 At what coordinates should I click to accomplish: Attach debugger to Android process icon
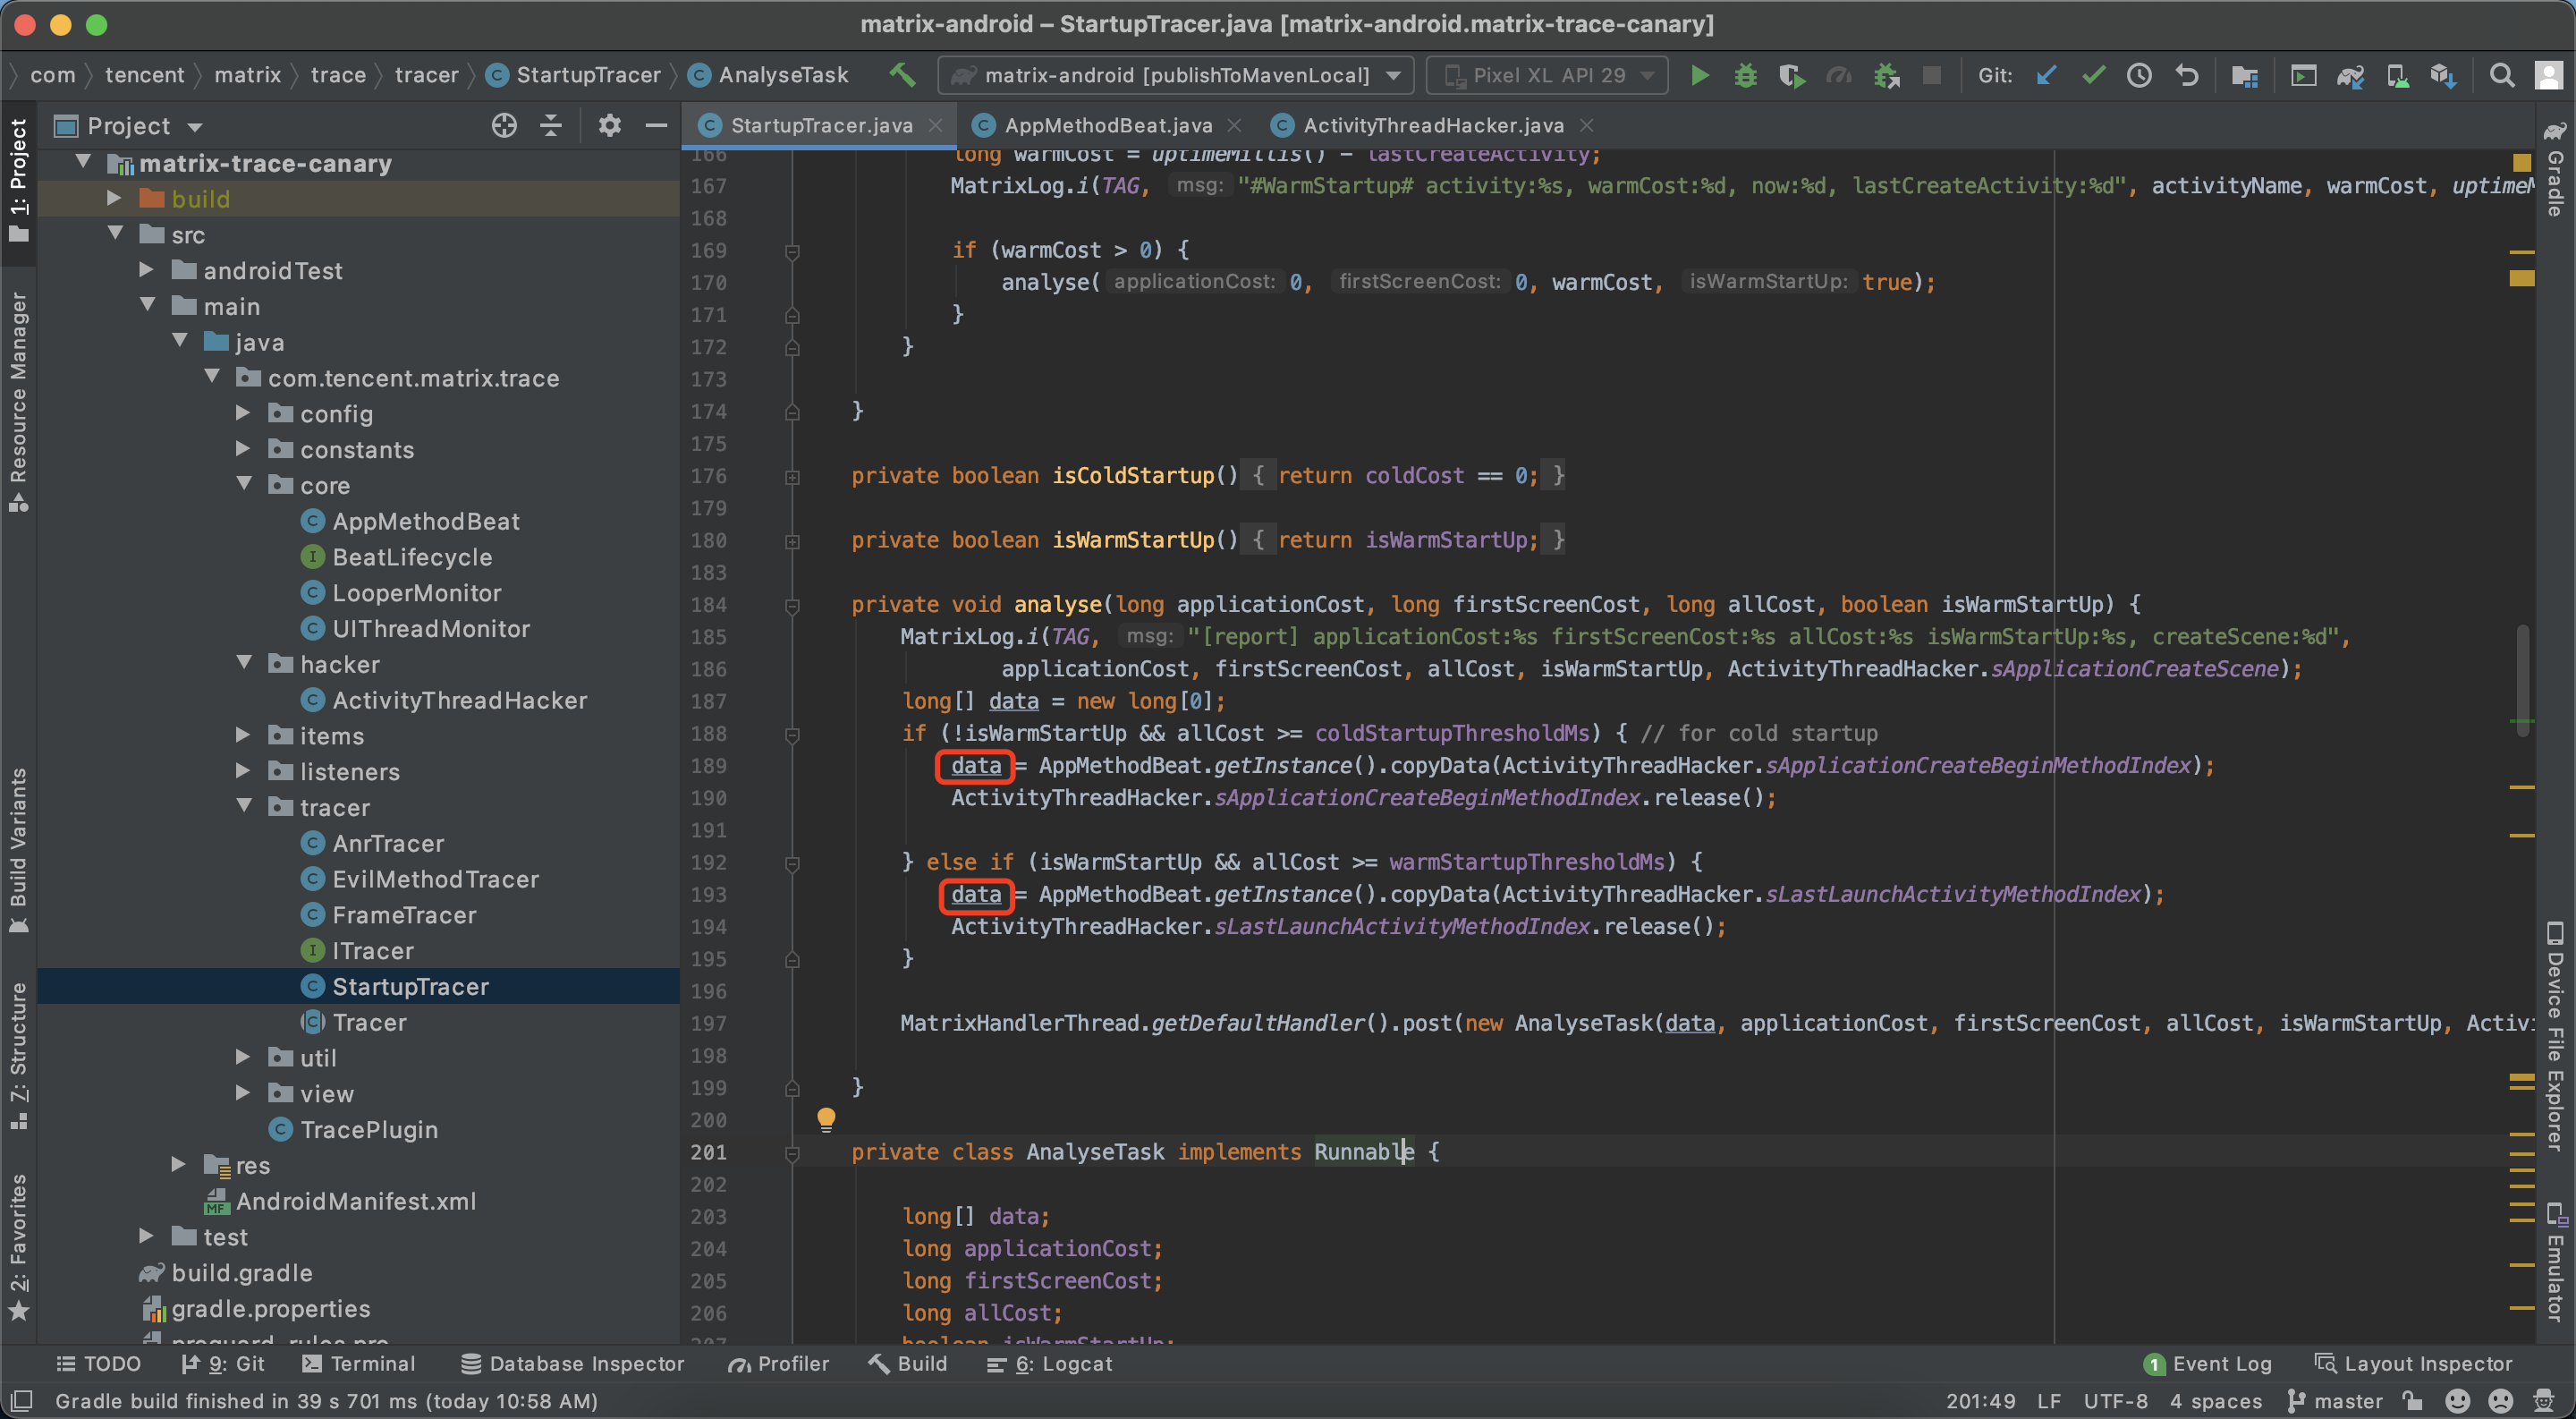tap(1886, 75)
